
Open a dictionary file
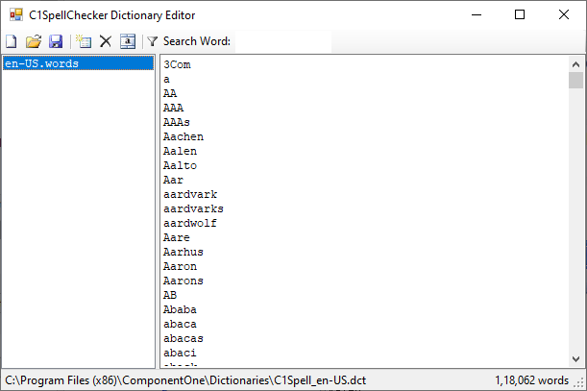34,41
